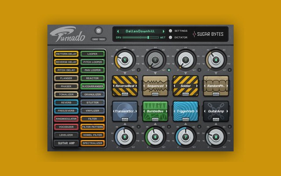The width and height of the screenshot is (281, 176).
Task: Click right arrow on Sequenced pad
Action: (166, 86)
